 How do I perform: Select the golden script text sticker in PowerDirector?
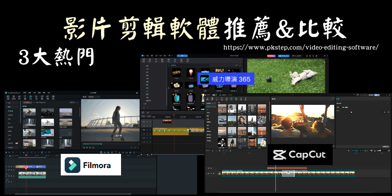176,72
